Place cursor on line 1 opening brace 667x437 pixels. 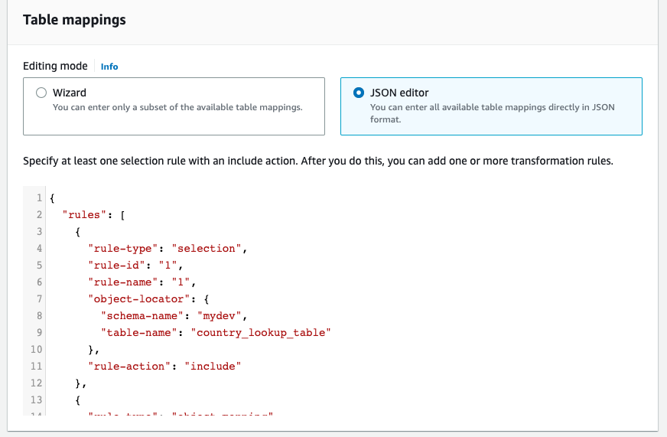tap(52, 199)
